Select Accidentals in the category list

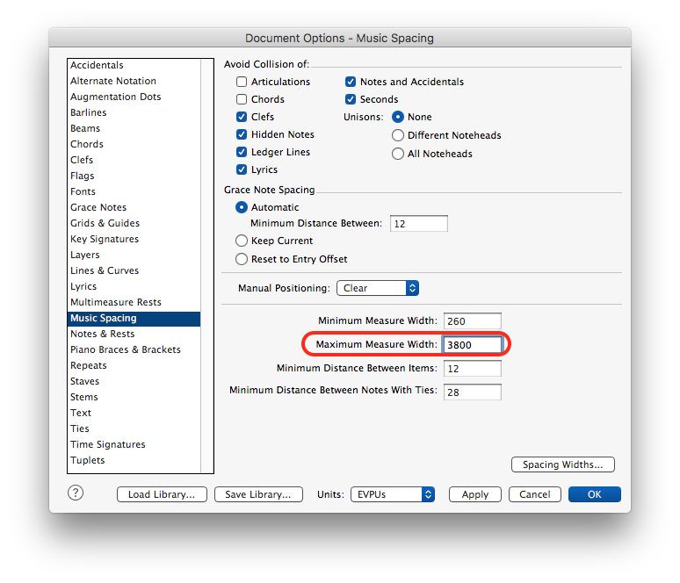tap(97, 65)
